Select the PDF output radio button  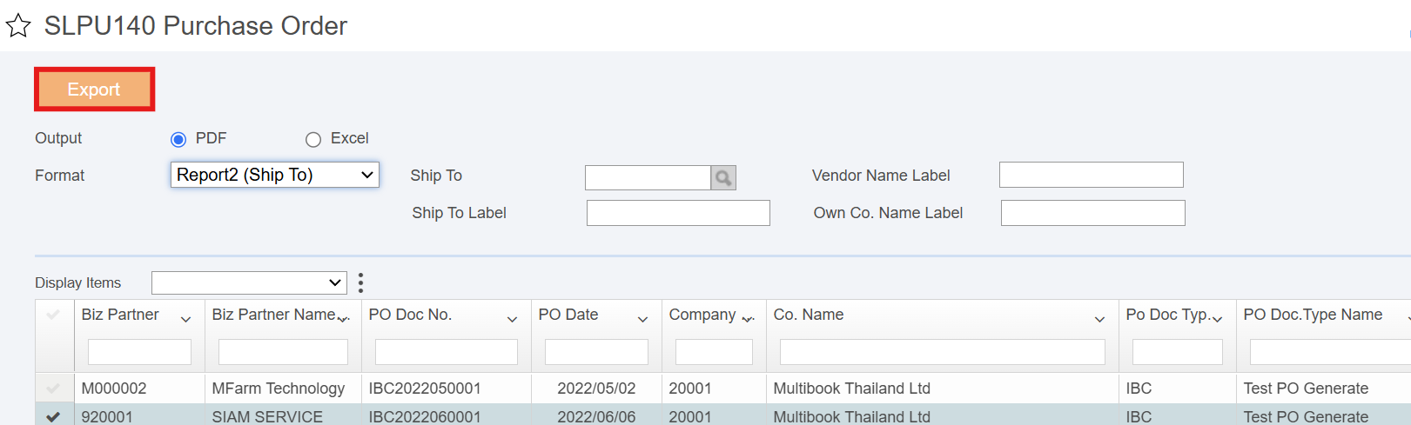[178, 139]
